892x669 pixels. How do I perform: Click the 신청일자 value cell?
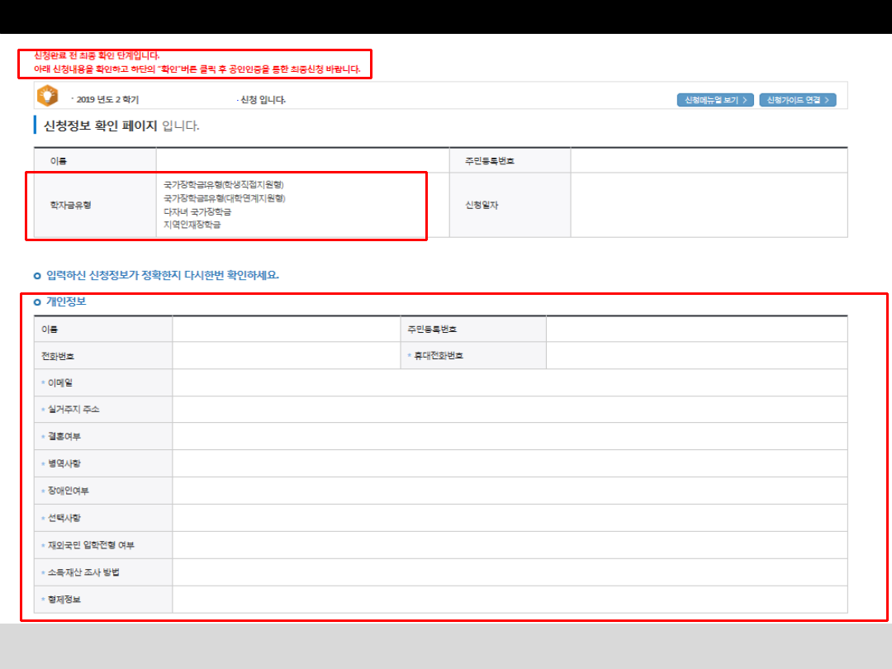[x=709, y=205]
